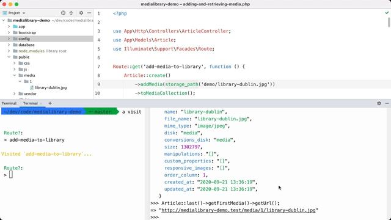Expand the css folder

pos(15,63)
